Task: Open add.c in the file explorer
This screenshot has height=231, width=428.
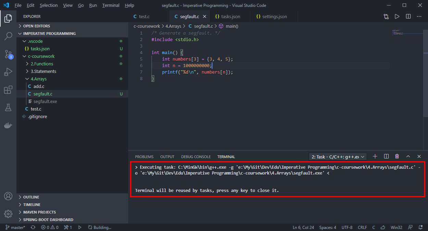Action: 72,86
